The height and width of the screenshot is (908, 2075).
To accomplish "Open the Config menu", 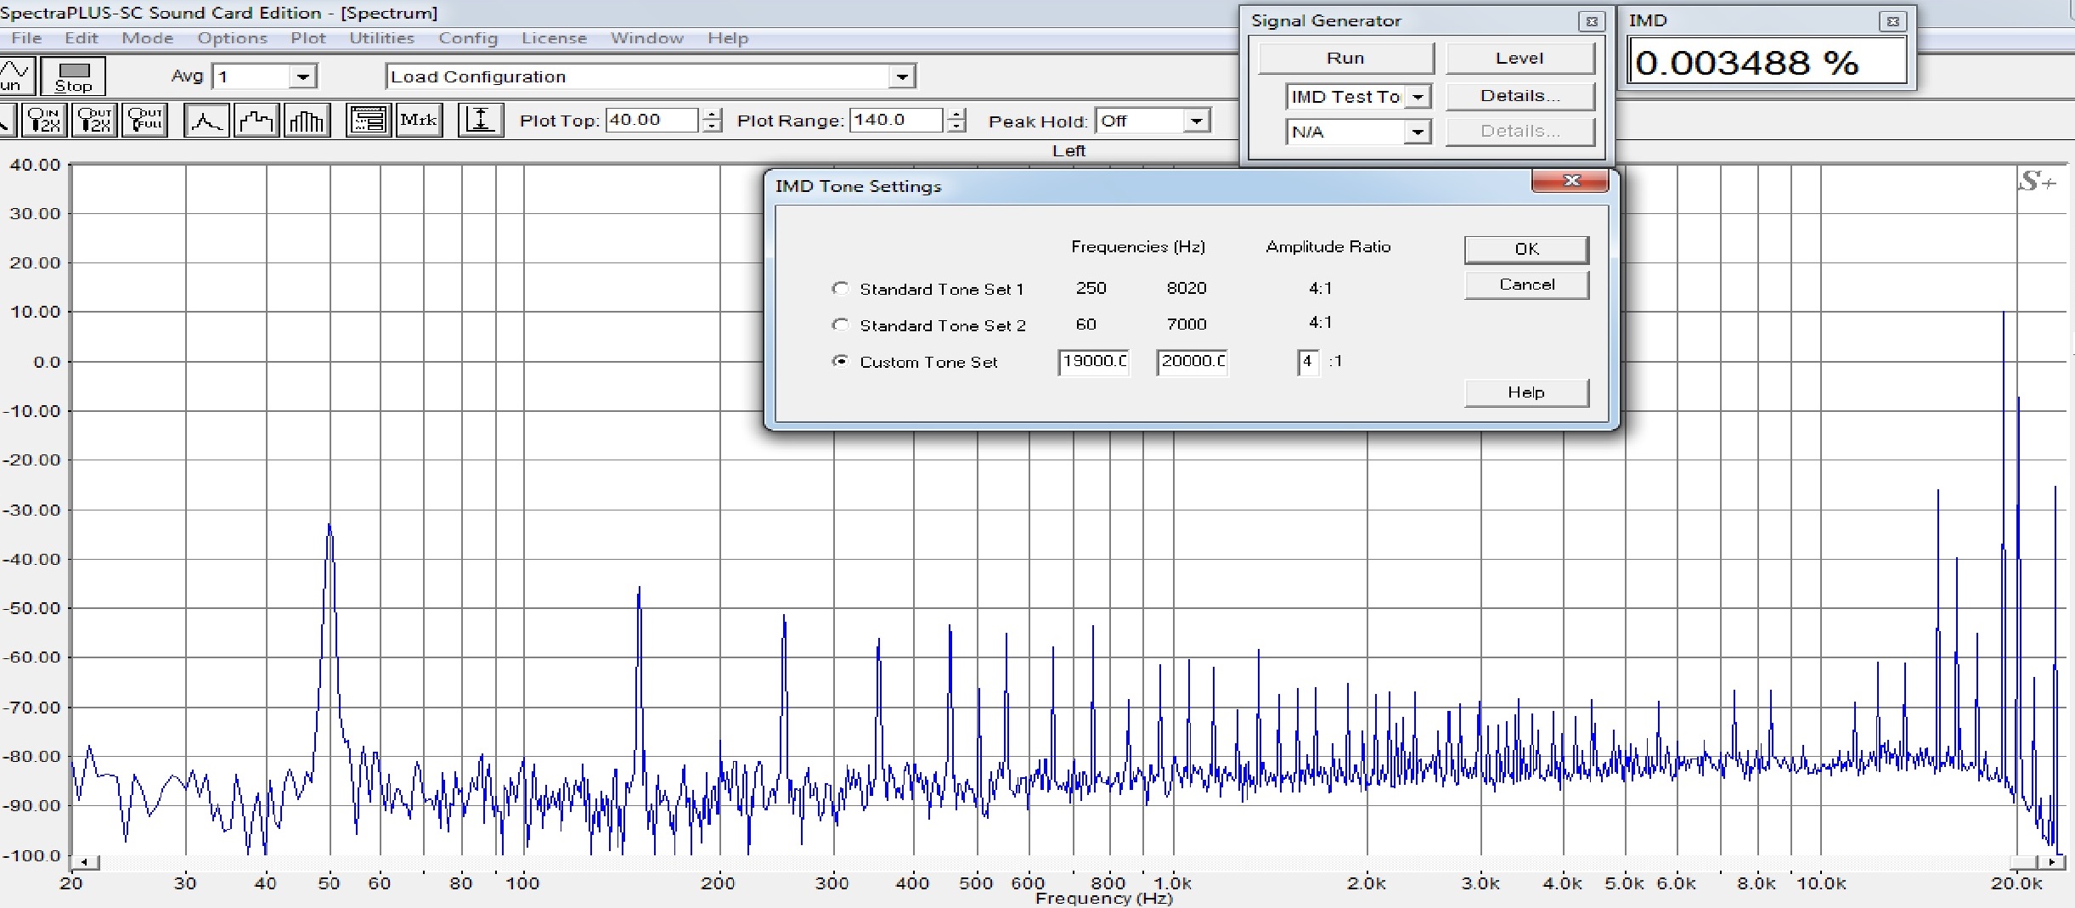I will click(x=467, y=38).
